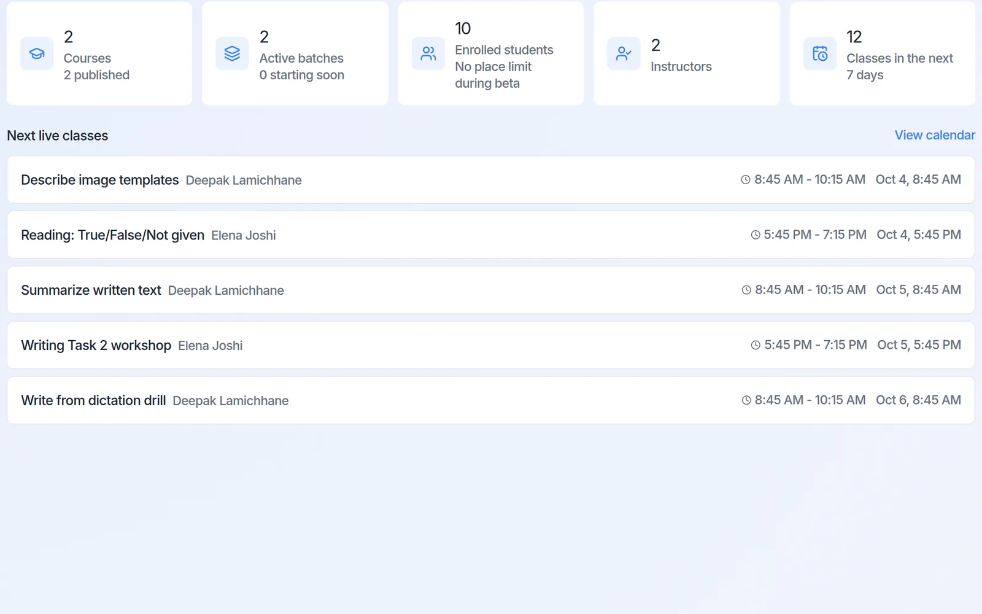Open Reading: True/False/Not given class
982x614 pixels.
pos(491,235)
